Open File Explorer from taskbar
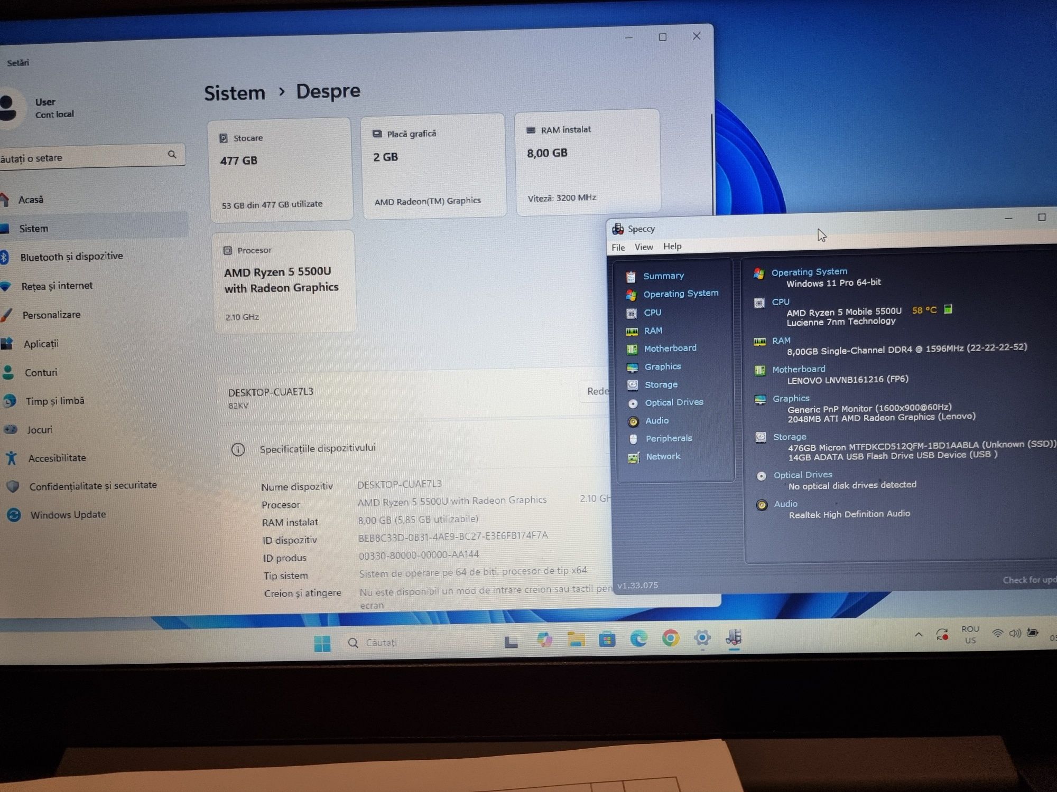Screen dimensions: 1057x792 [x=576, y=639]
